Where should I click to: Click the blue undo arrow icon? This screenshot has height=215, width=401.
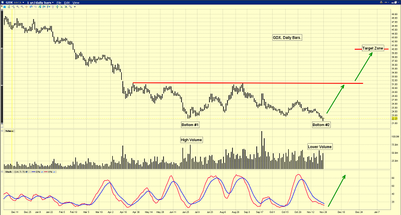[x=31, y=7]
